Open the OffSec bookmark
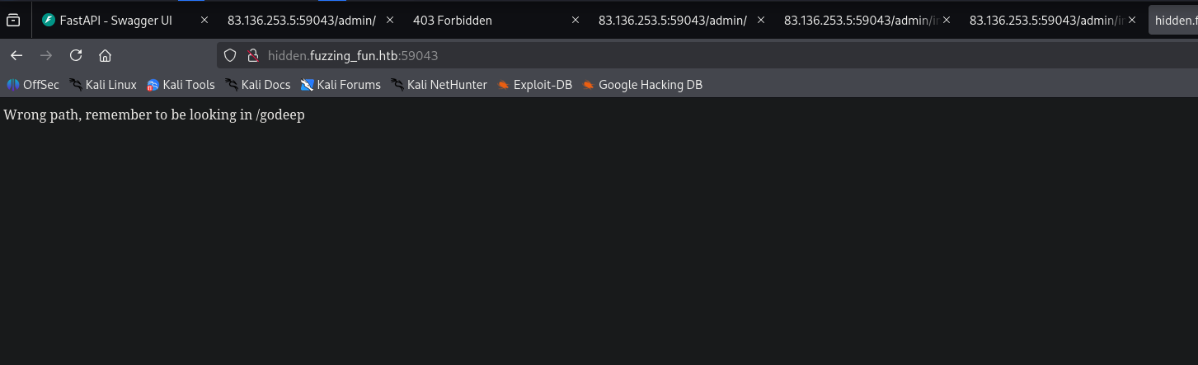Image resolution: width=1198 pixels, height=365 pixels. tap(33, 85)
